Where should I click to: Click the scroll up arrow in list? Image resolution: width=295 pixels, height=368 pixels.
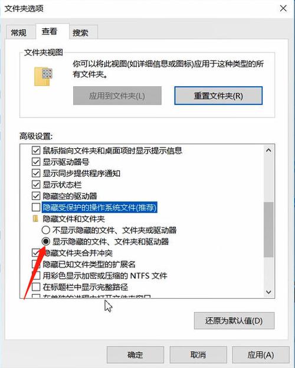(x=268, y=150)
